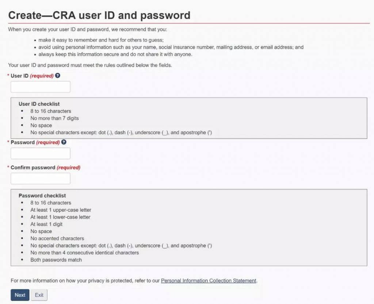Click the Next button to continue
Viewport: 374px width, 304px height.
(x=20, y=295)
